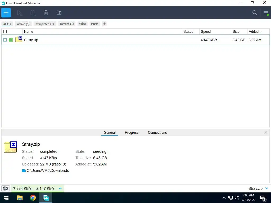Switch to the General details tab
The height and width of the screenshot is (203, 271).
(x=110, y=132)
